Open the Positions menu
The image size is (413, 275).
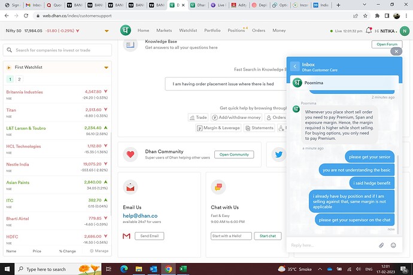tap(236, 30)
